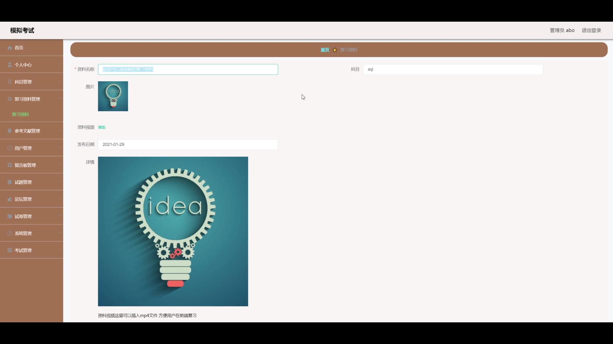Expand the 个人中心 menu arrow
Image resolution: width=613 pixels, height=344 pixels.
click(x=60, y=64)
